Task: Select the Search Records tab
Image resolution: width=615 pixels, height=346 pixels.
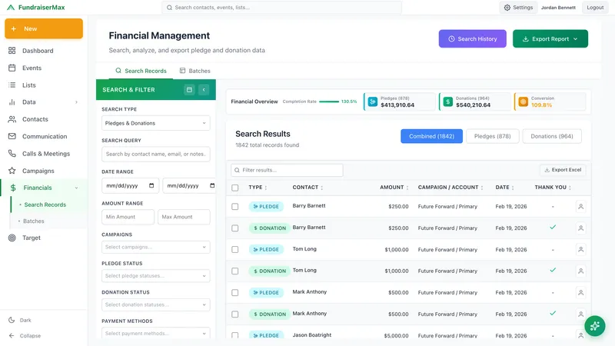Action: click(x=141, y=71)
